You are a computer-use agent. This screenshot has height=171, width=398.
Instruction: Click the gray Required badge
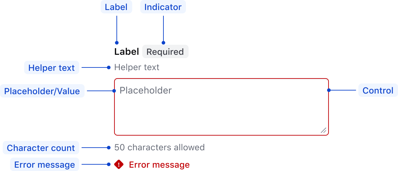[x=165, y=52]
